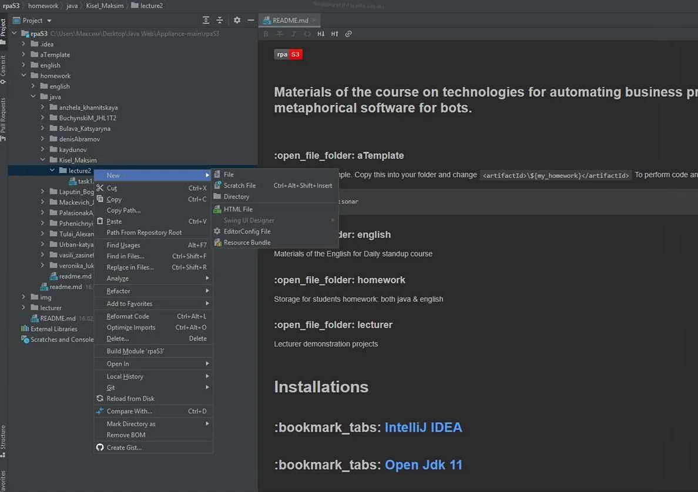Expand the img folder
The image size is (698, 492).
point(24,296)
